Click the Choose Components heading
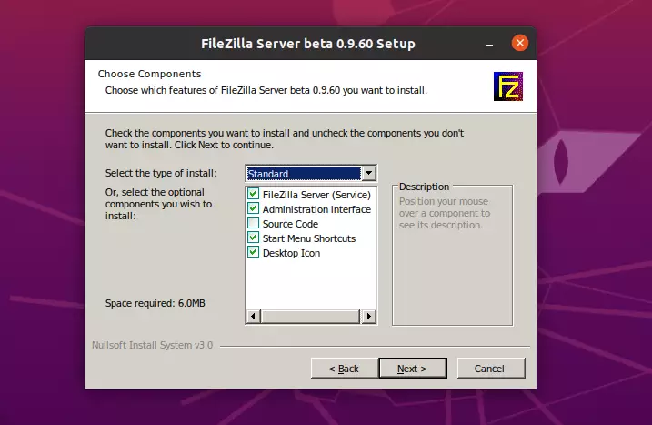 click(x=150, y=74)
